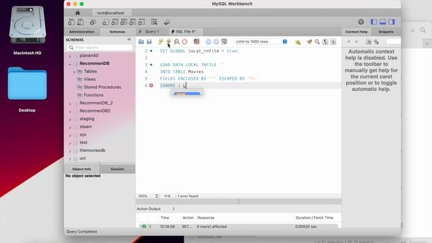This screenshot has height=243, width=432.
Task: Expand the planen40 schema
Action: (x=70, y=56)
